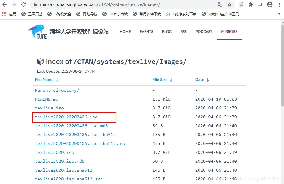Open the 网址导航 bookmark
Screen dimensions: 284x184
click(x=87, y=14)
